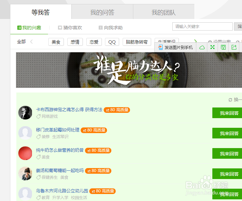Image resolution: width=242 pixels, height=201 pixels.
Task: Open question 姜汤和葡萄糖能一起吃吗
Action: [60, 170]
